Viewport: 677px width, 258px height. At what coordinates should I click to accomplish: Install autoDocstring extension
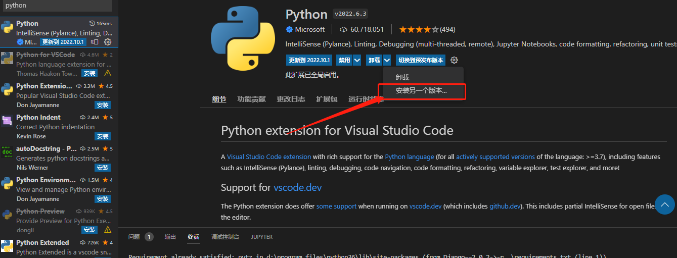[x=103, y=168]
